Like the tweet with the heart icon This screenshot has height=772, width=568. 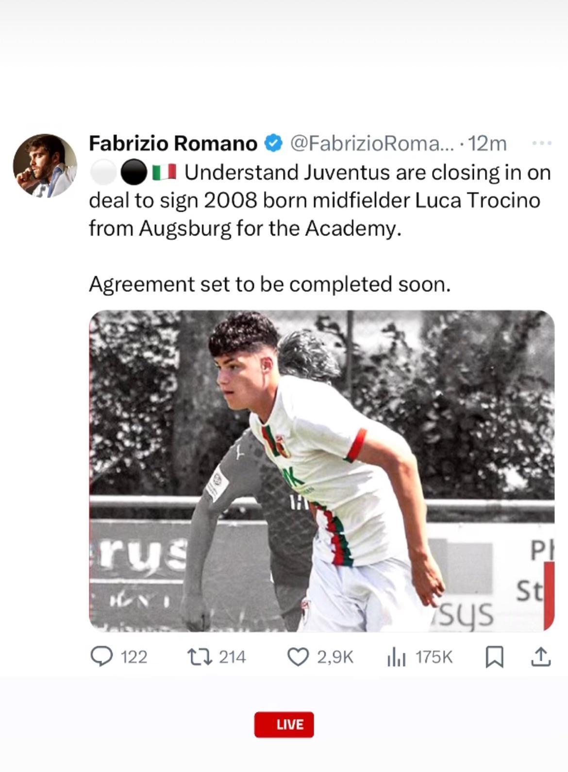298,657
